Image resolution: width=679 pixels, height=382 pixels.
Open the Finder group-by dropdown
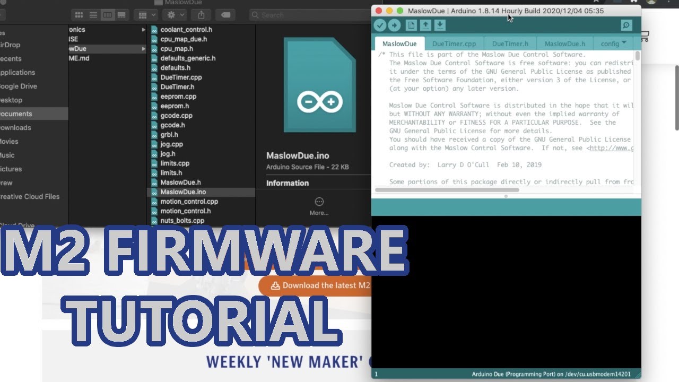point(147,15)
